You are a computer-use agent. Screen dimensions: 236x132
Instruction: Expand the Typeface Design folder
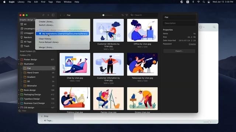click(x=19, y=99)
